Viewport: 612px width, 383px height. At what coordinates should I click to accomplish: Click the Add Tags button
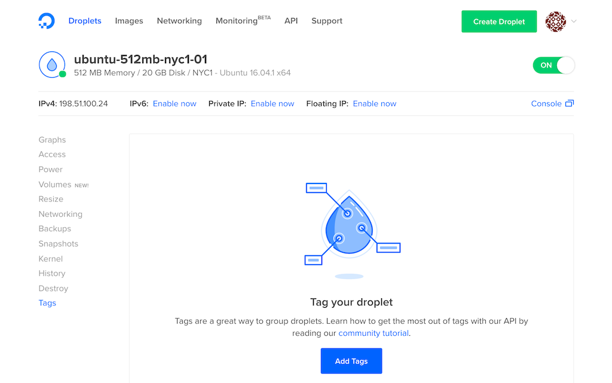pyautogui.click(x=351, y=360)
